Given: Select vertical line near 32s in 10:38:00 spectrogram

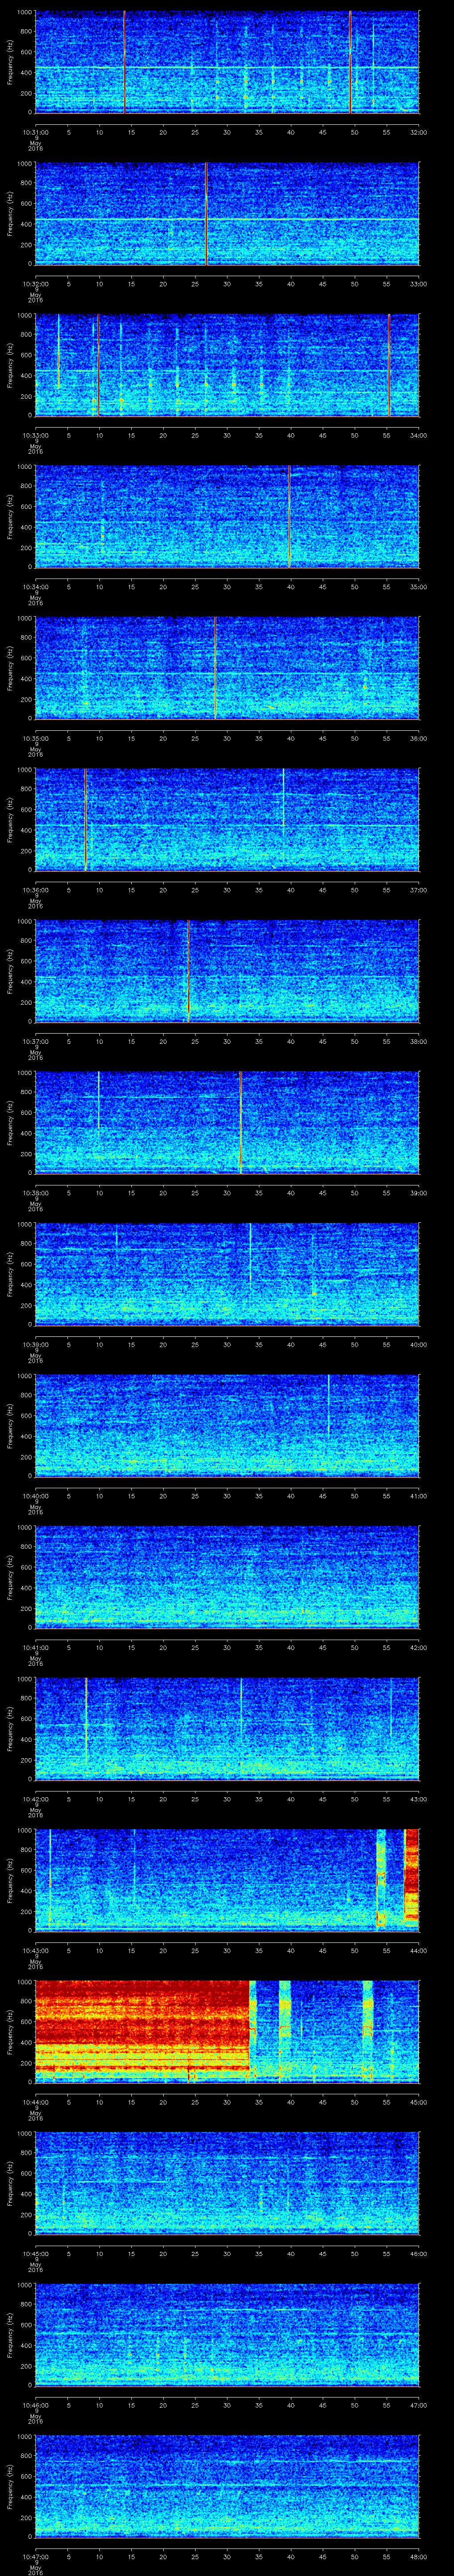Looking at the screenshot, I should 240,1122.
